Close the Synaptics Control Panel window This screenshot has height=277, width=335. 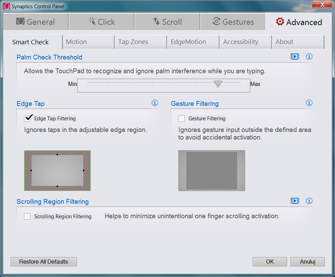click(x=322, y=4)
